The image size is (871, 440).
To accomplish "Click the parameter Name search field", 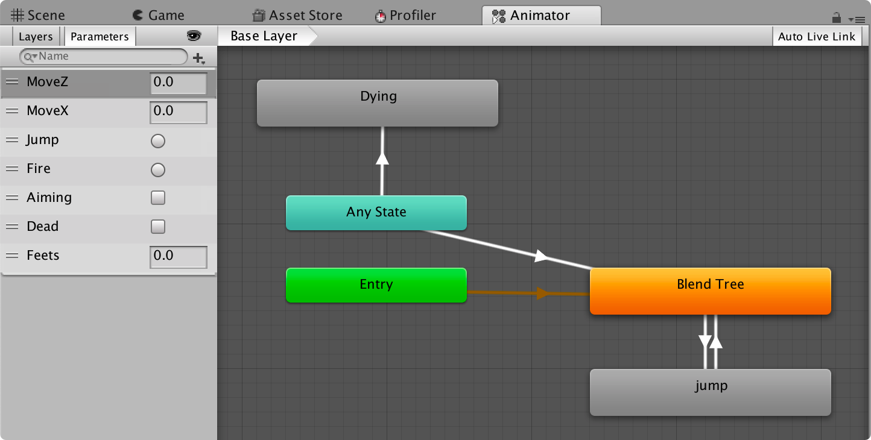I will (104, 57).
